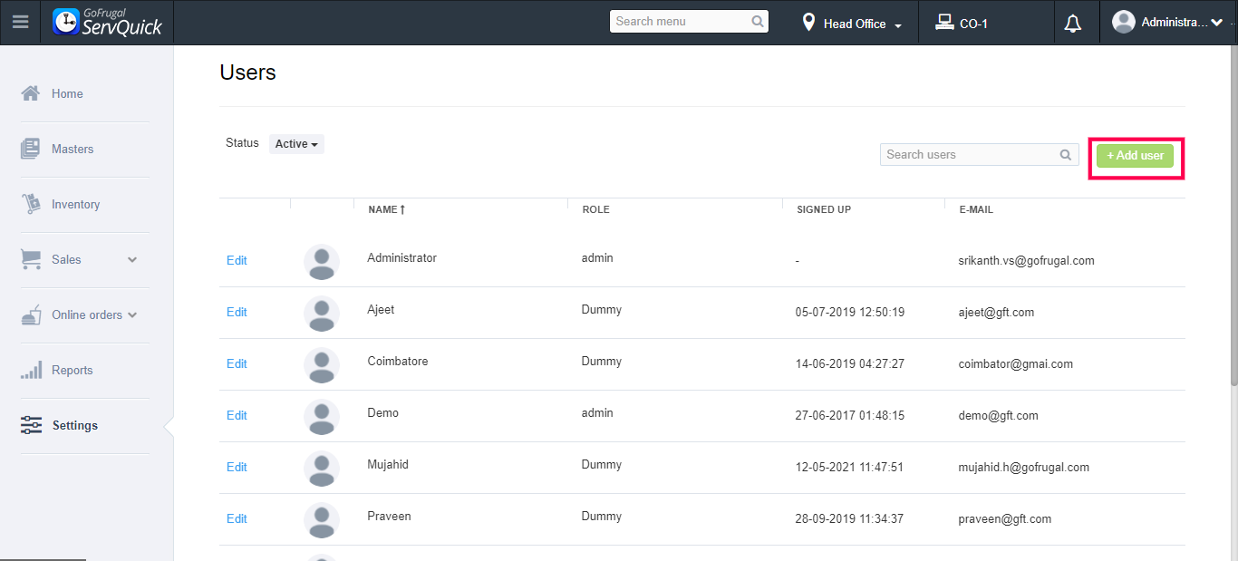The image size is (1238, 561).
Task: Expand the Online orders chevron
Action: [132, 314]
